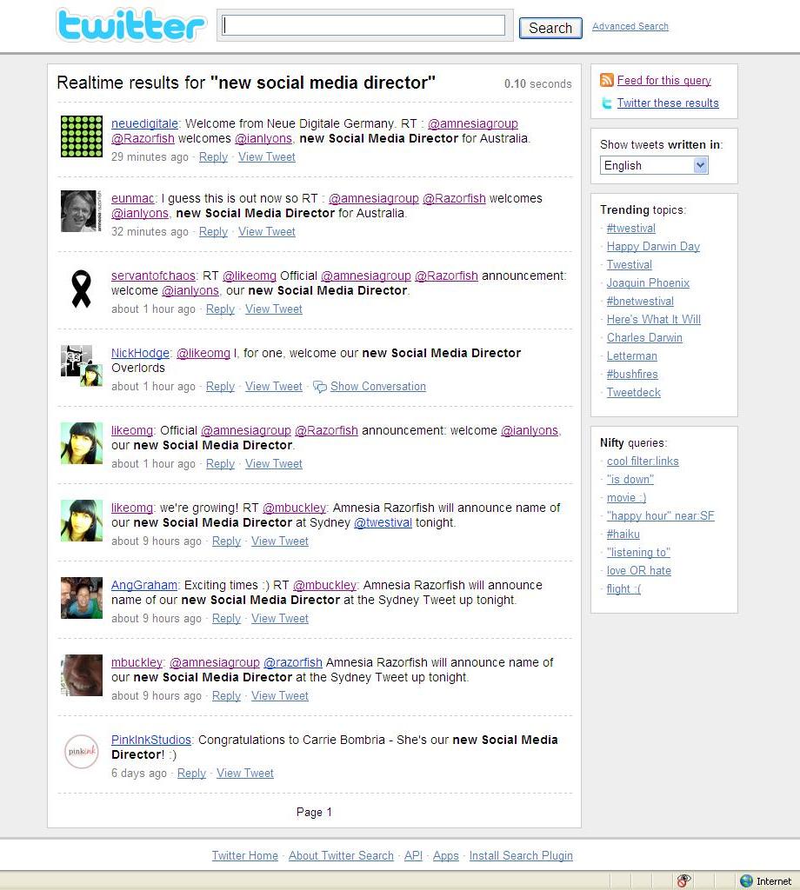Viewport: 800px width, 890px height.
Task: Open Feed for this query link
Action: point(663,81)
